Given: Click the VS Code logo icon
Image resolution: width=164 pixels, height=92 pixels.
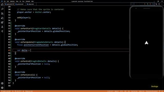Looking at the screenshot, I should (x=2, y=1).
